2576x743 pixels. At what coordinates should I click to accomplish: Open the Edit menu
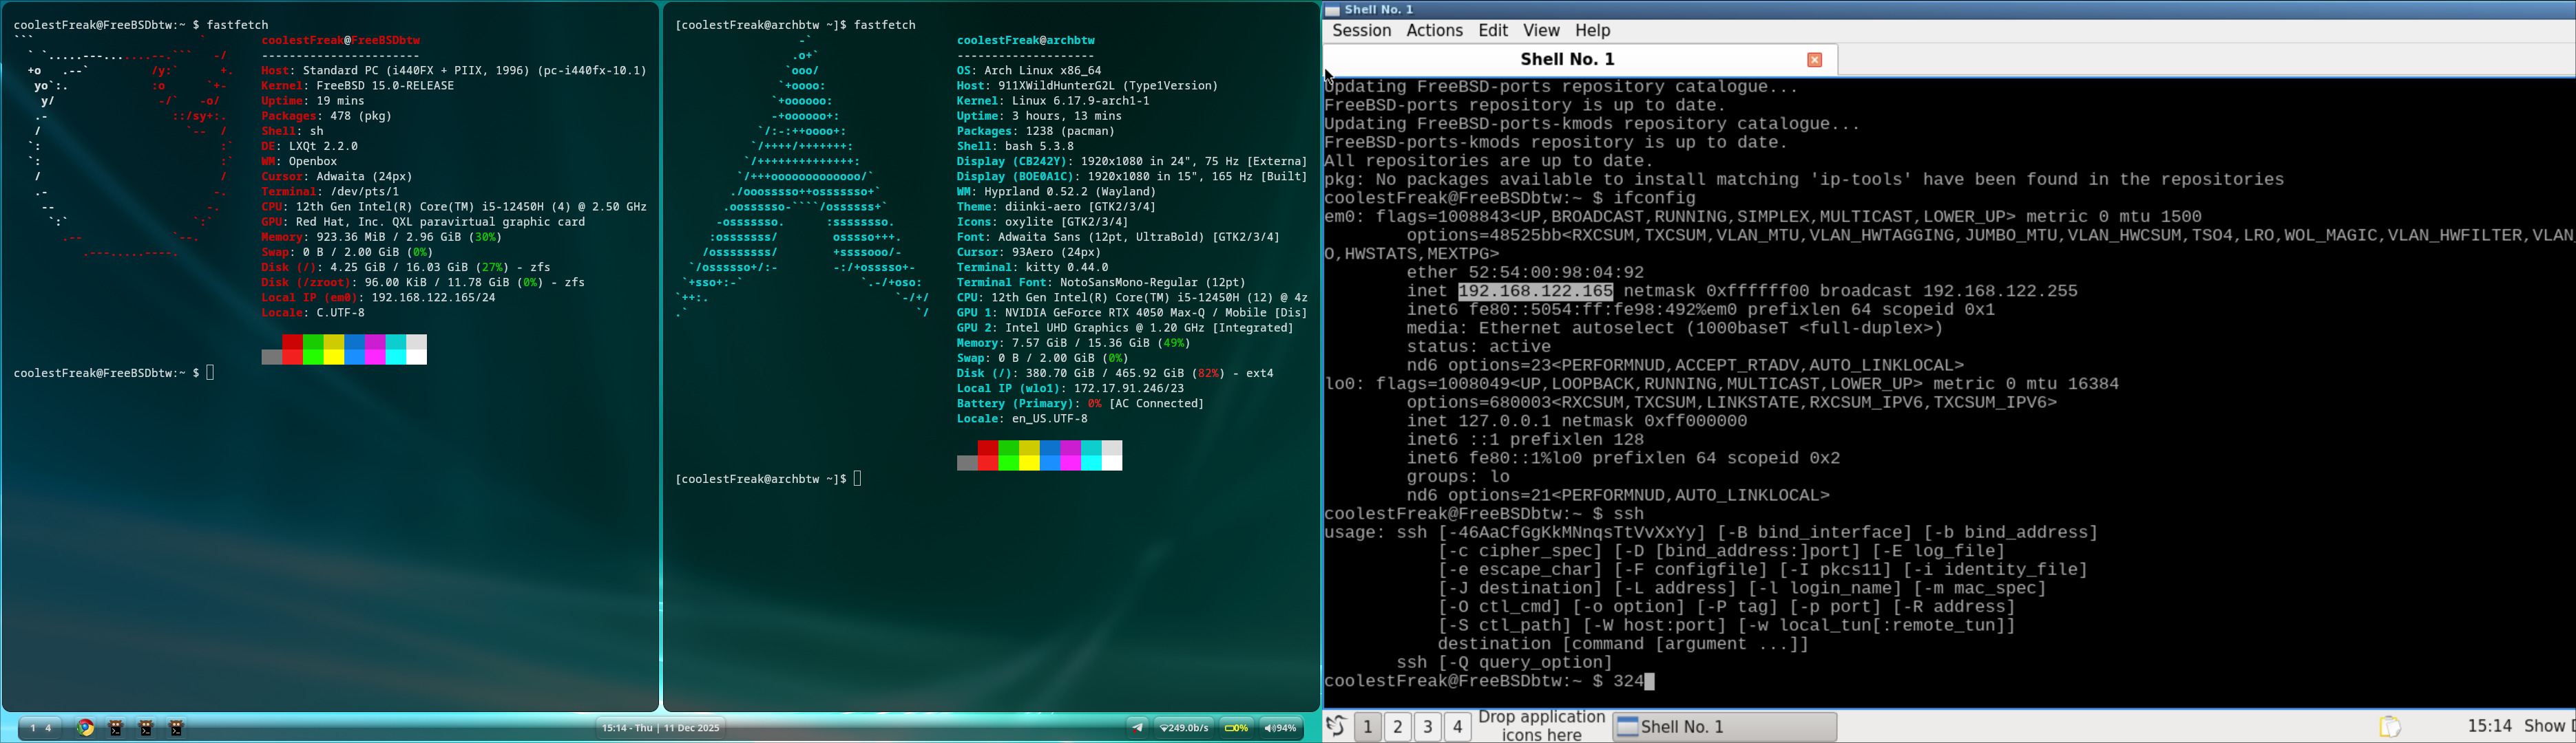1493,31
